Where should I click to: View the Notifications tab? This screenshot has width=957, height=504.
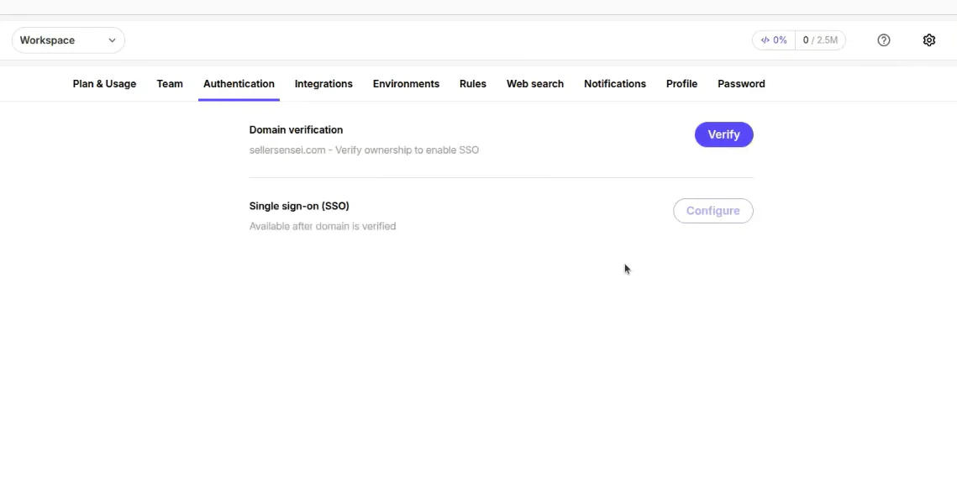pos(614,84)
